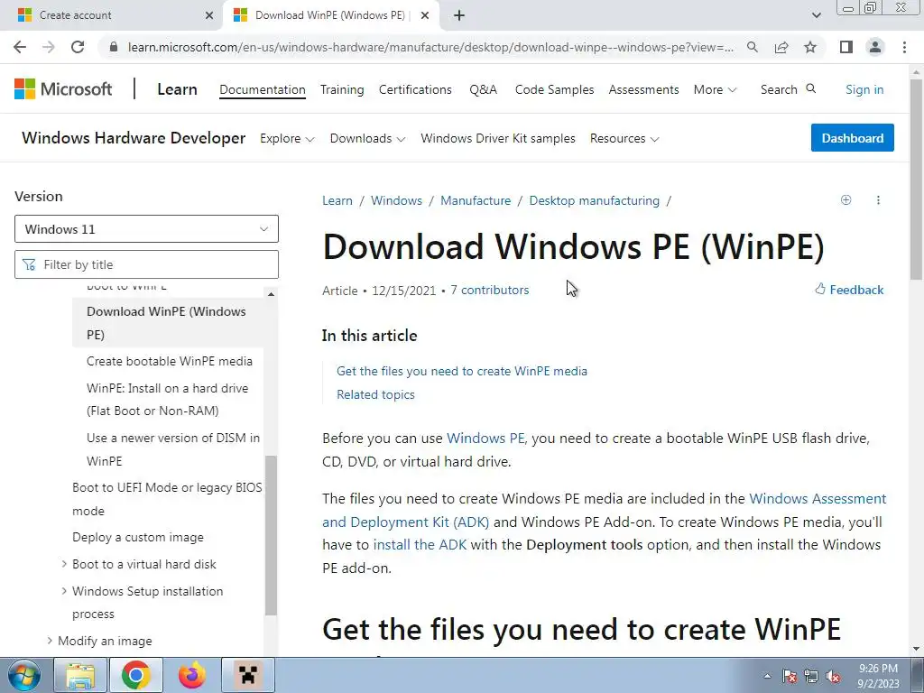The height and width of the screenshot is (693, 924).
Task: Open new tab with plus button
Action: tap(459, 15)
